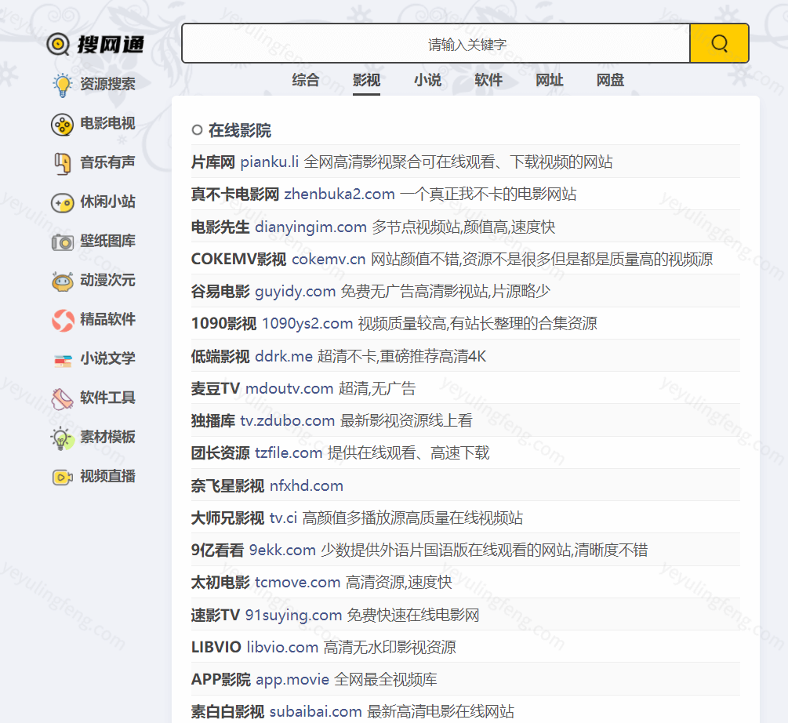Image resolution: width=788 pixels, height=723 pixels.
Task: Select the 影视 tab
Action: click(366, 80)
